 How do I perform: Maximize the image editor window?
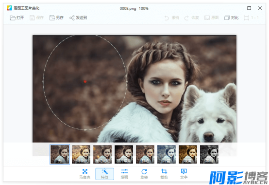tap(249, 8)
